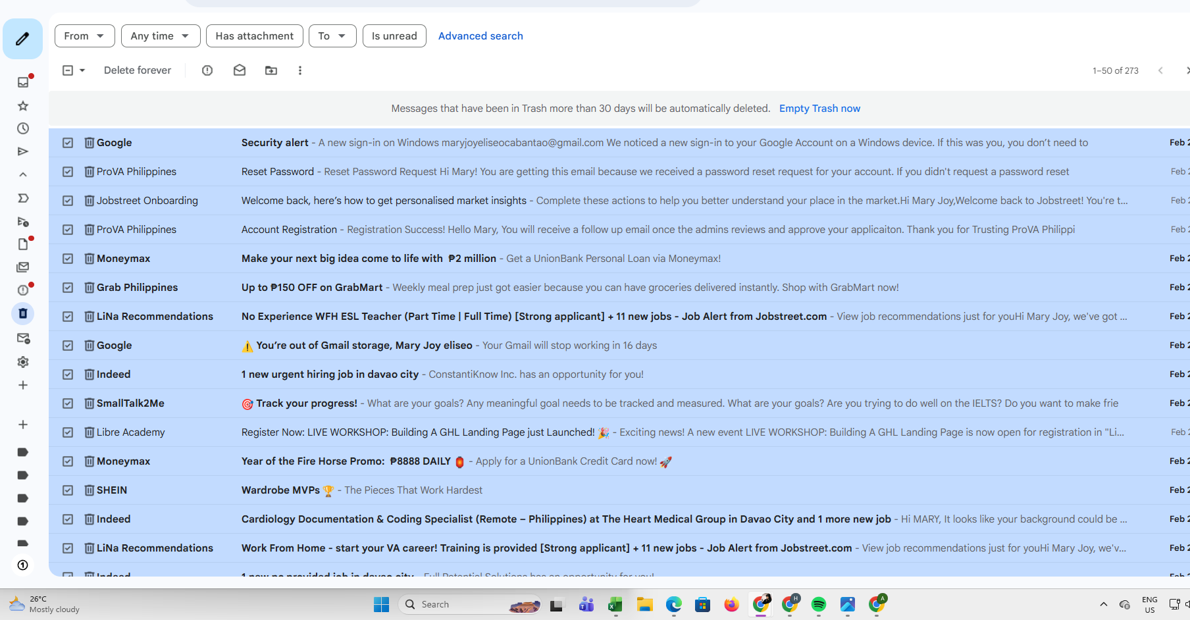
Task: Open the Starred folder star icon
Action: click(x=23, y=106)
